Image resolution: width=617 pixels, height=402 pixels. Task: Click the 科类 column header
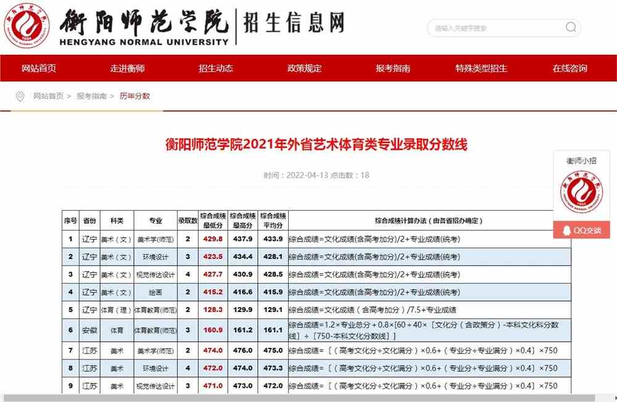[x=117, y=221]
